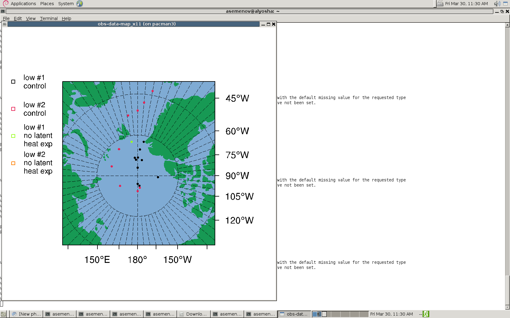Viewport: 510px width, 318px height.
Task: Open the obs-data-map window menu icon
Action: (5, 24)
